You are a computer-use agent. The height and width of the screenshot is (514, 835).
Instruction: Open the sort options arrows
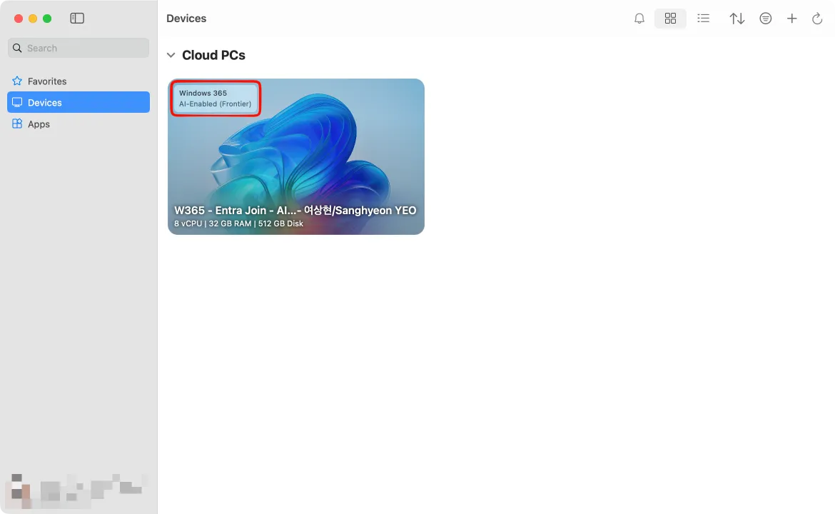pos(737,19)
